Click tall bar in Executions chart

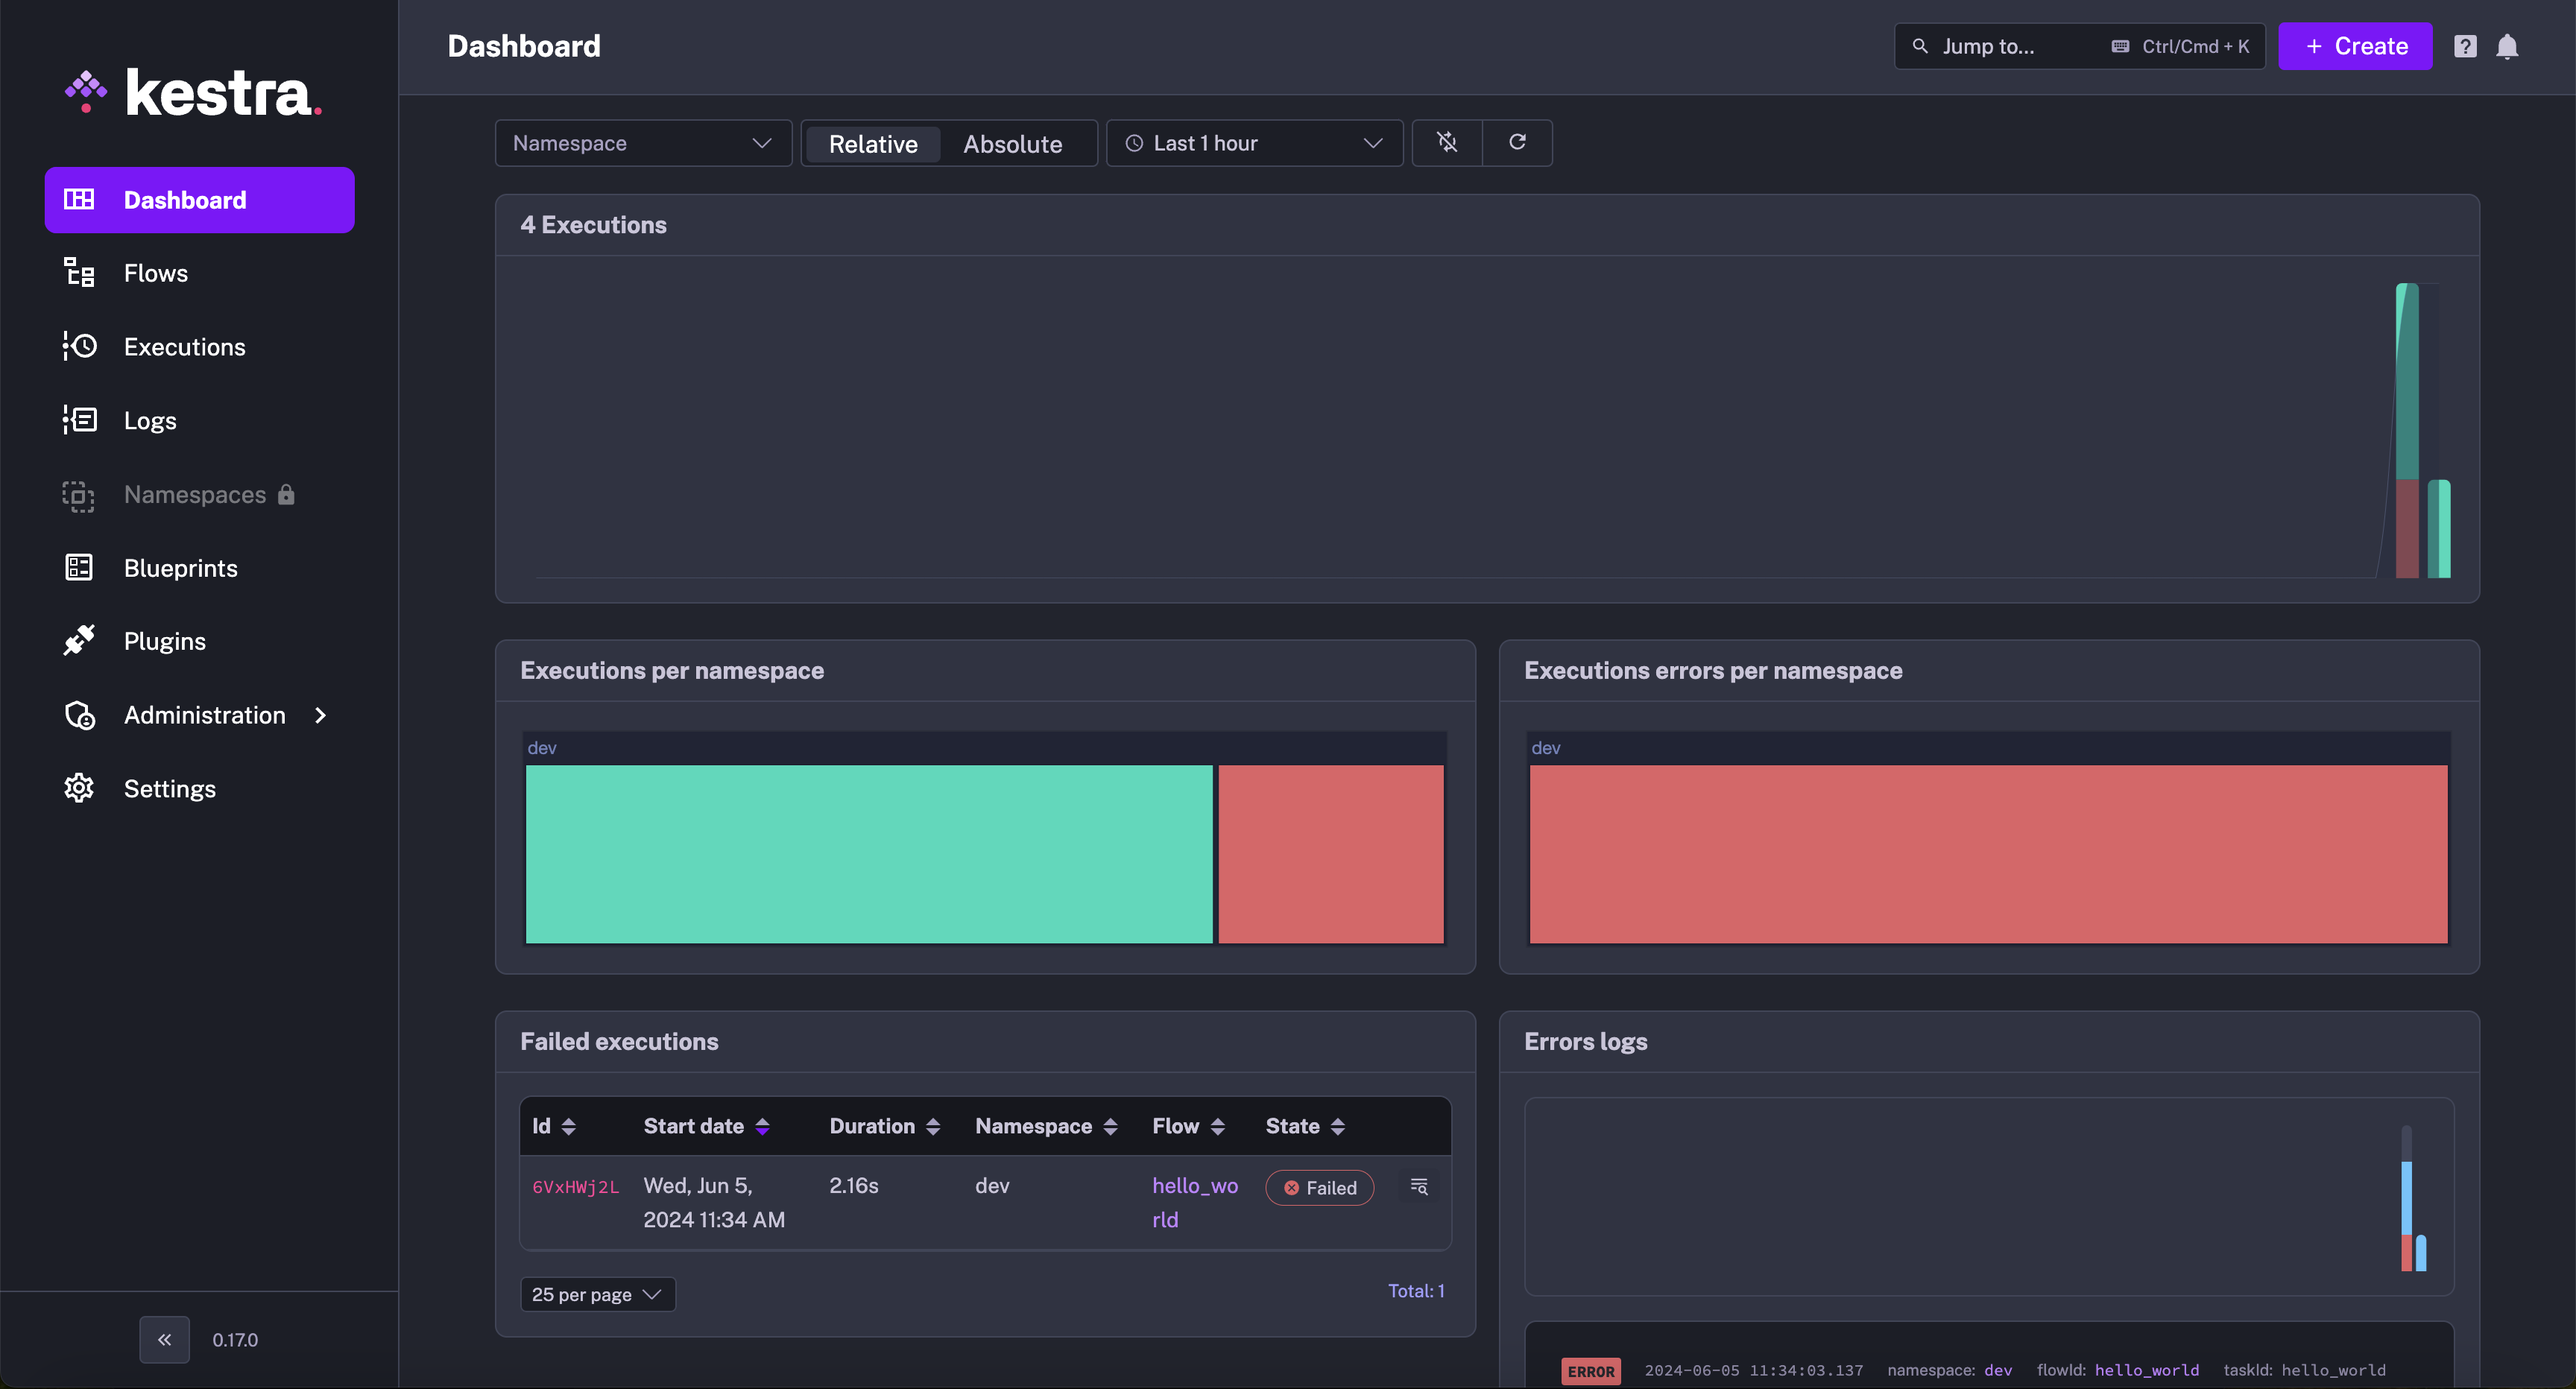2407,430
